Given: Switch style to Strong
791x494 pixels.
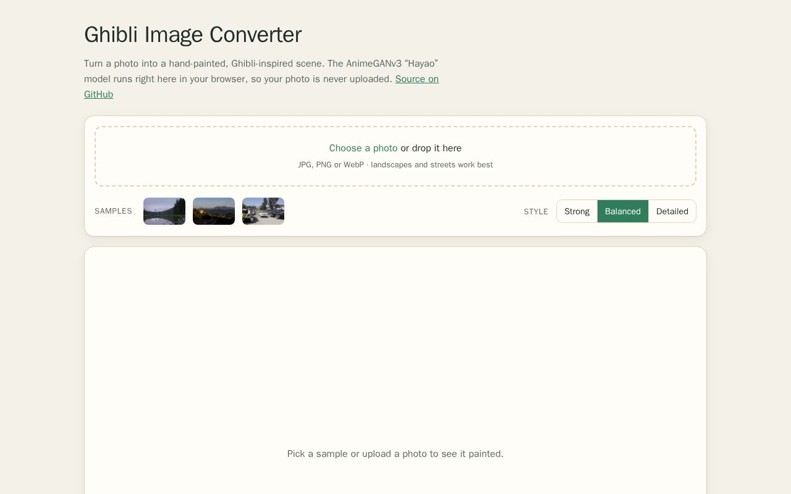Looking at the screenshot, I should [577, 211].
